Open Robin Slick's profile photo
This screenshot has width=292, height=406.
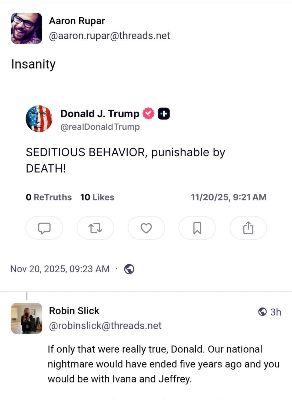[x=26, y=318]
